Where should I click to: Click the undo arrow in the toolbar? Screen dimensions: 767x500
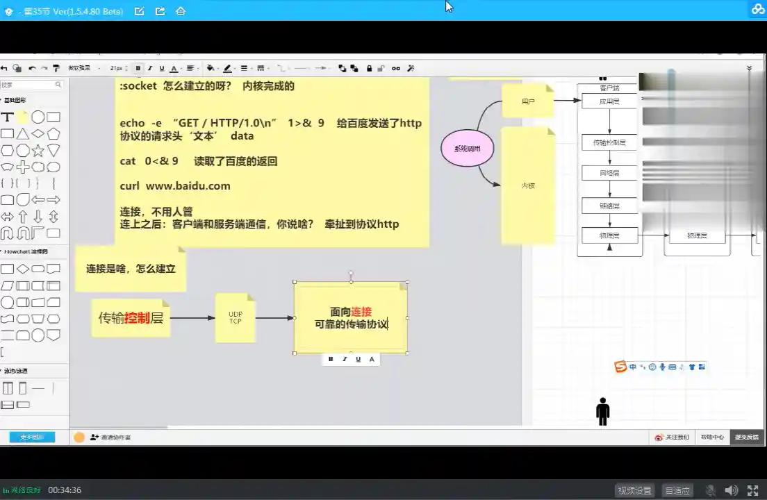(32, 69)
